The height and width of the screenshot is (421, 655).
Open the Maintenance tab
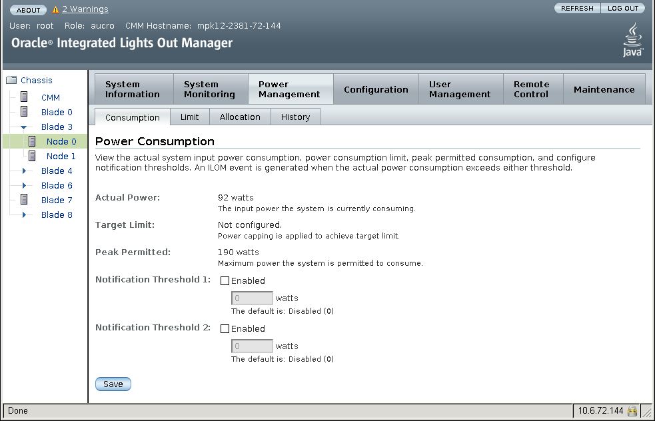point(604,89)
